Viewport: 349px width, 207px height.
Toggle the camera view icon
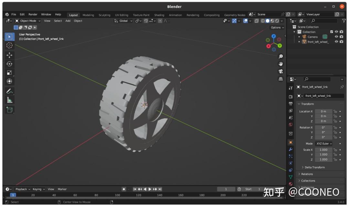click(281, 71)
